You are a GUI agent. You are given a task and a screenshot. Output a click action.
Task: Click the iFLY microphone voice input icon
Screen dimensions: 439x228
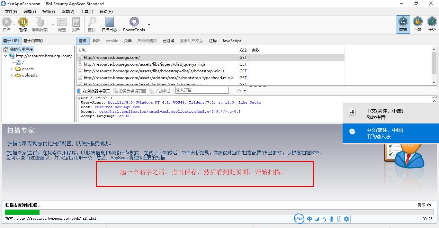[332, 219]
